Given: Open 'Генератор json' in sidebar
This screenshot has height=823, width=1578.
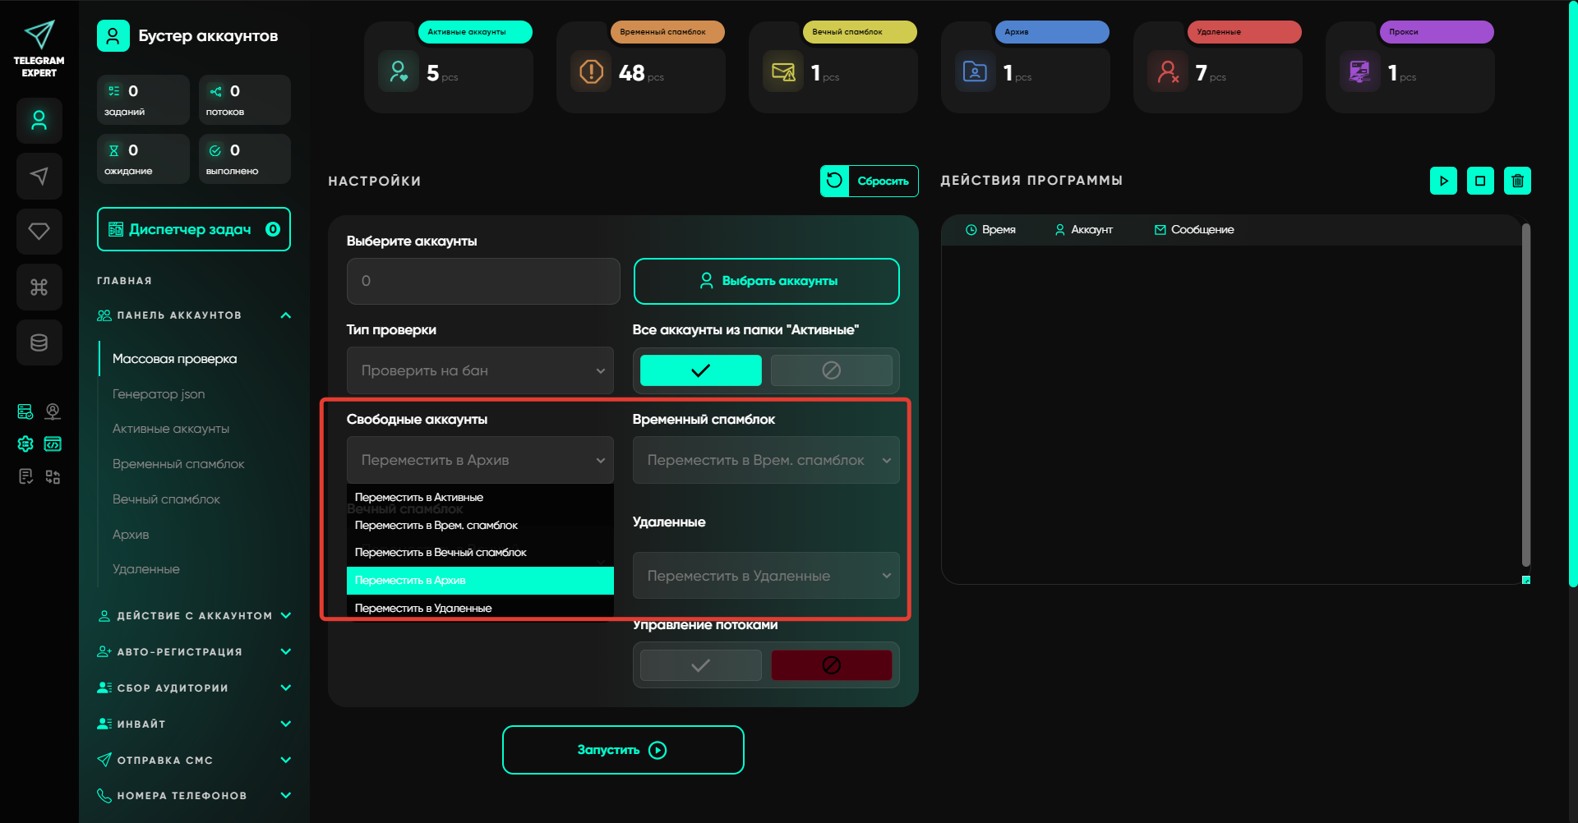Looking at the screenshot, I should [x=159, y=394].
